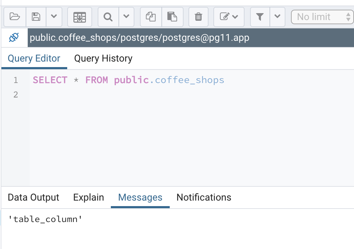The height and width of the screenshot is (249, 354).
Task: Apply a filter using the filter icon
Action: click(x=259, y=17)
